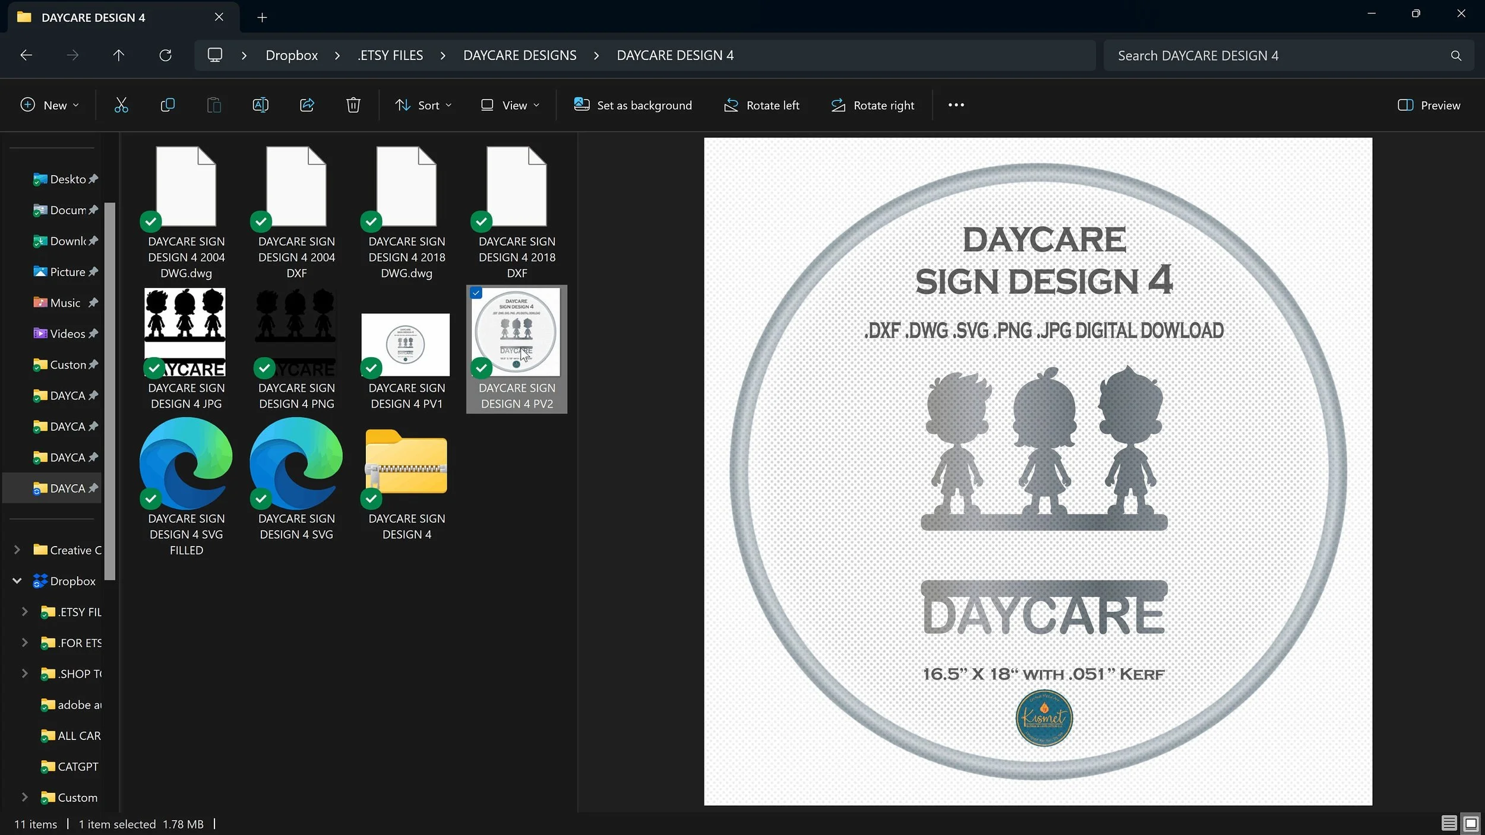Switch to details view layout icon

[x=1449, y=823]
